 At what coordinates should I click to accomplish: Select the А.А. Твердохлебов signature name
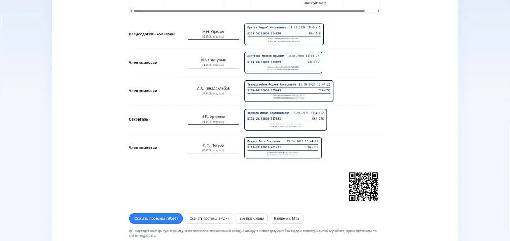pos(213,88)
